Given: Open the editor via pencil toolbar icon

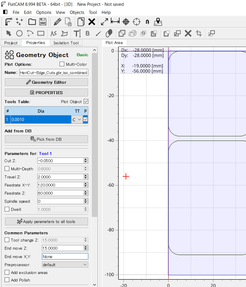Looking at the screenshot, I should coord(57,22).
